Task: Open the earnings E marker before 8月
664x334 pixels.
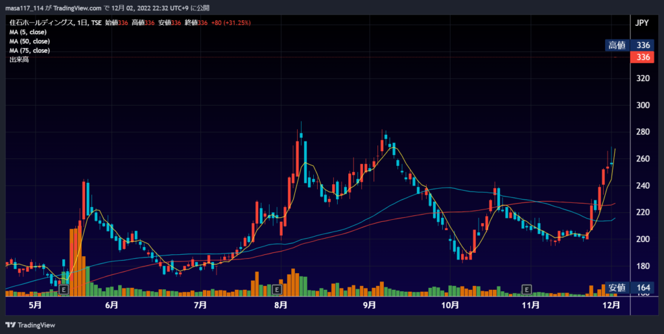Action: pos(276,289)
